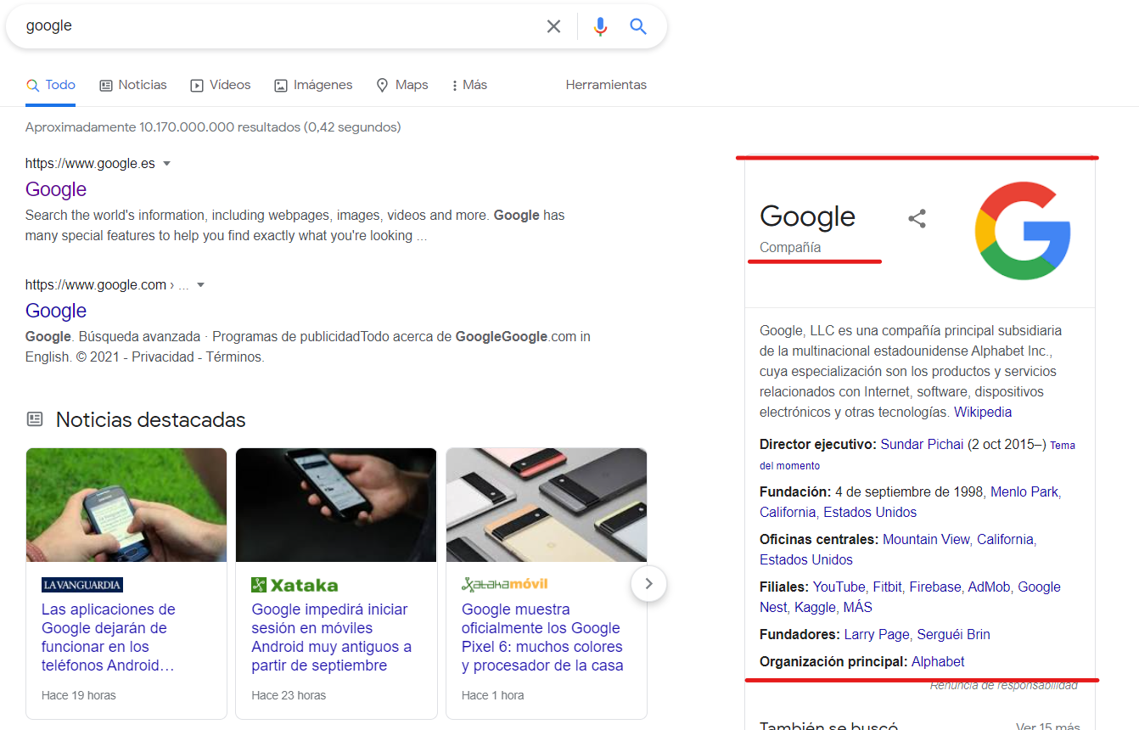The height and width of the screenshot is (730, 1139).
Task: Open the Wikipedia link in the knowledge panel
Action: pyautogui.click(x=982, y=412)
